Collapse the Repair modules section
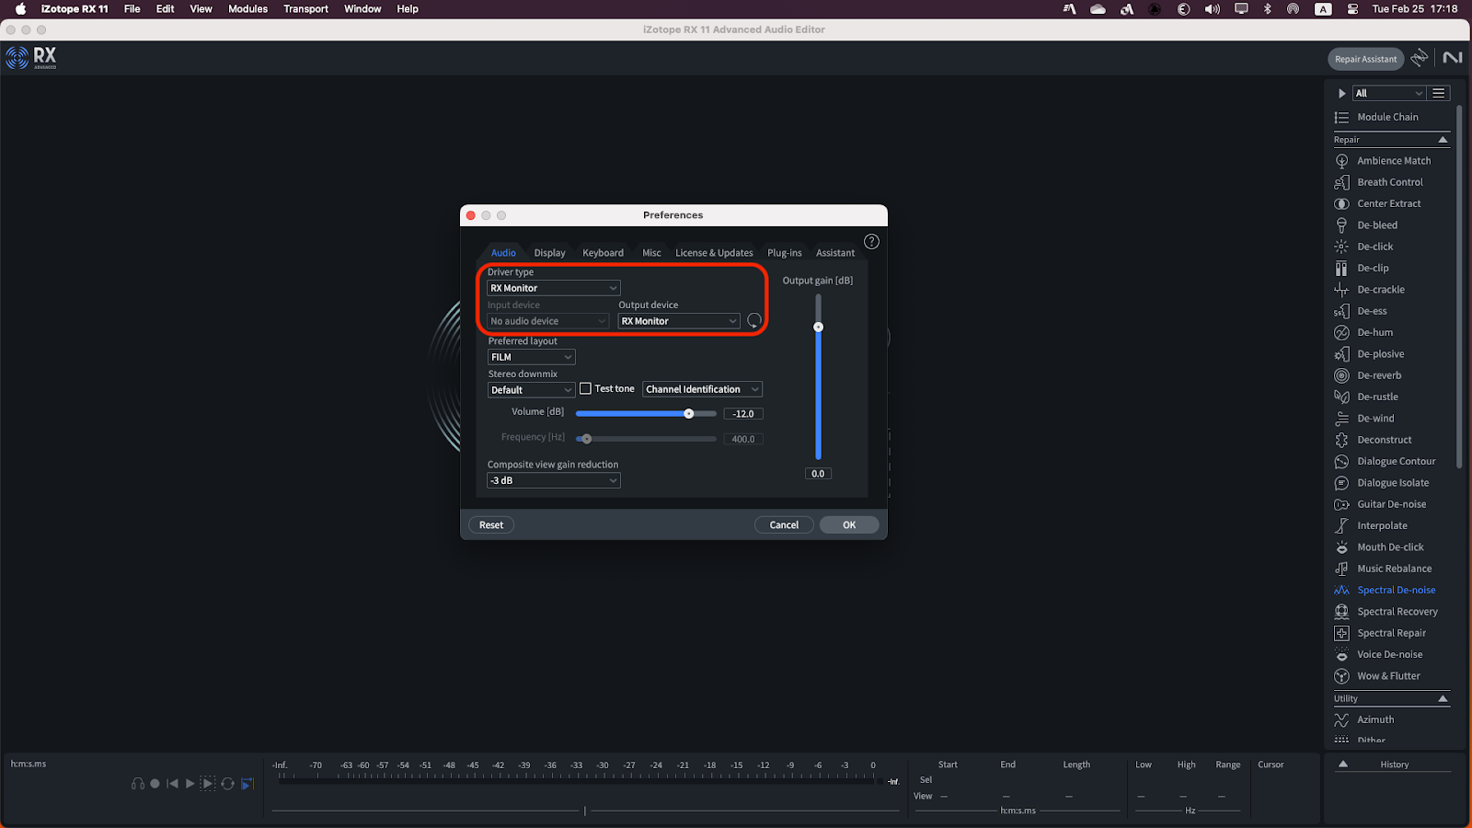 click(1443, 140)
